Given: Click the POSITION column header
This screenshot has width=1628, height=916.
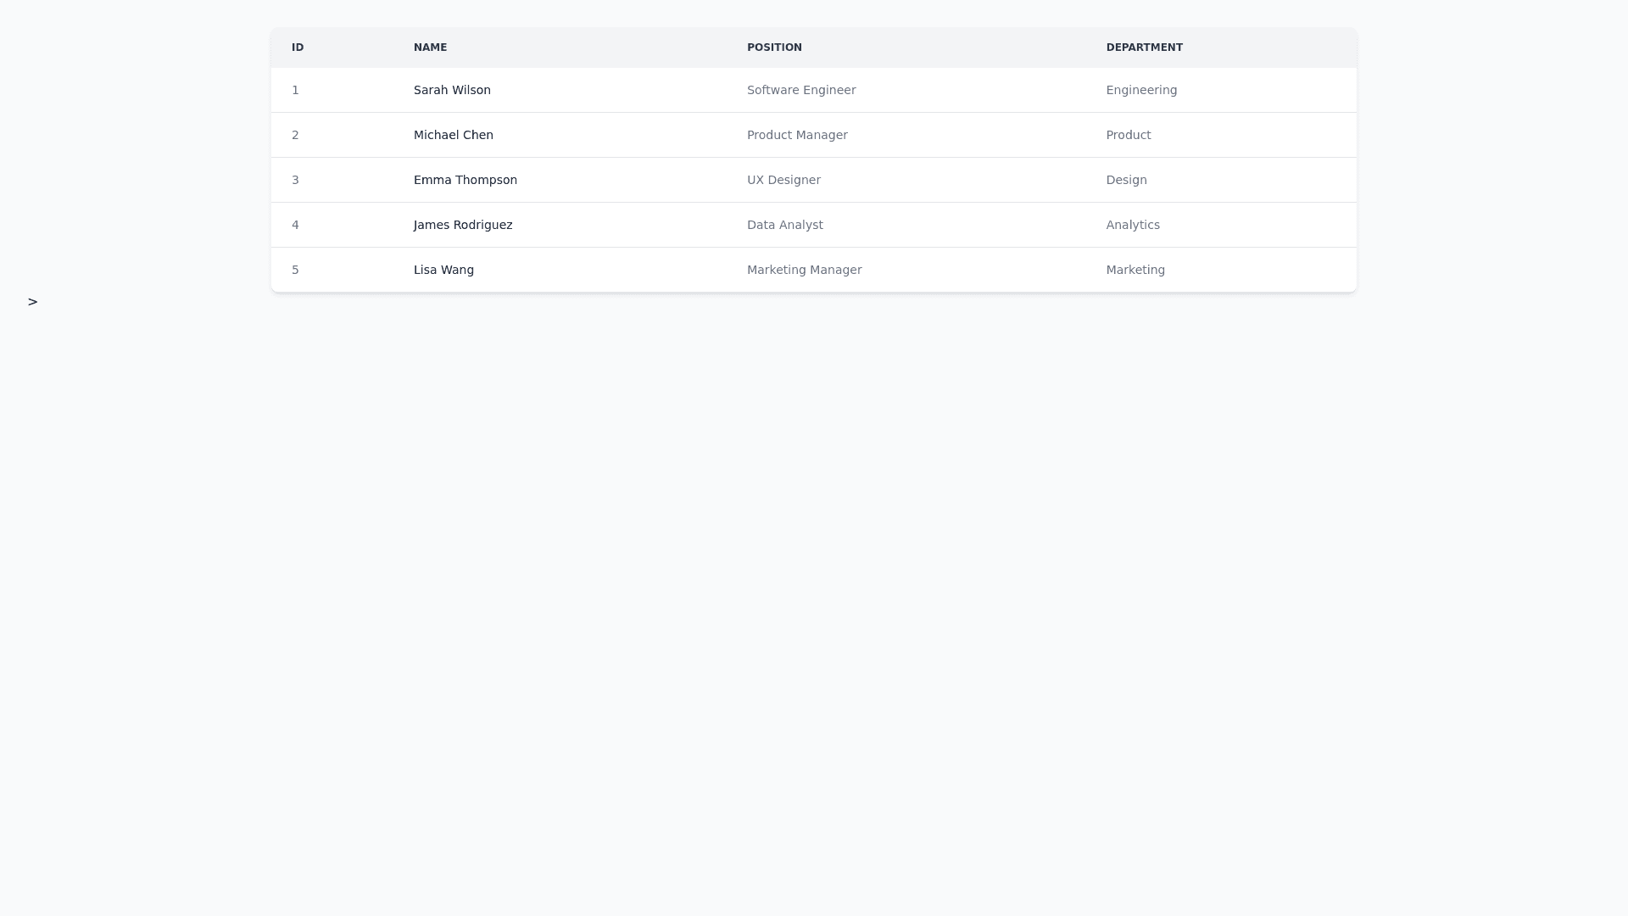Looking at the screenshot, I should (774, 47).
